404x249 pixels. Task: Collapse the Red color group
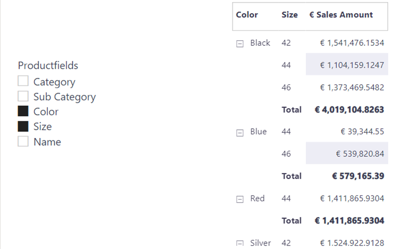click(240, 200)
